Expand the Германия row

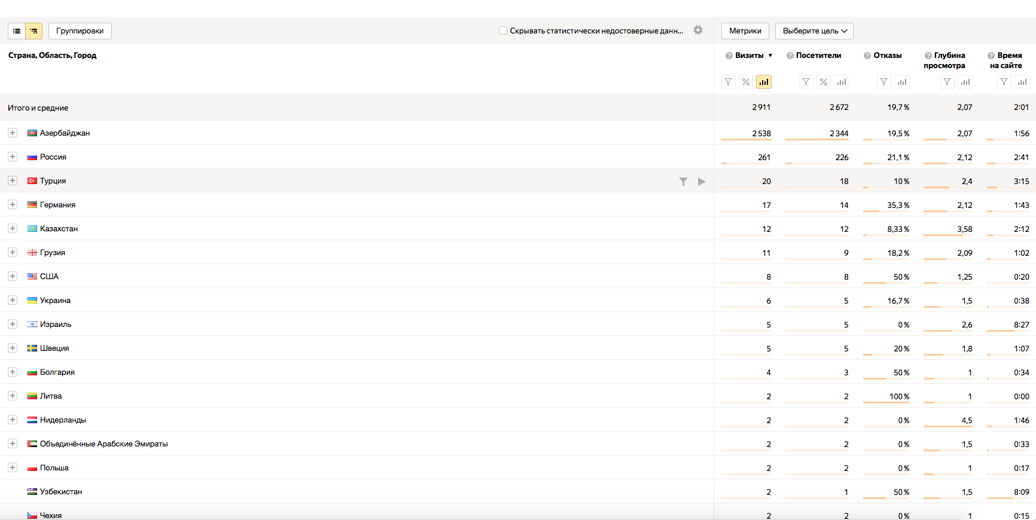point(13,204)
